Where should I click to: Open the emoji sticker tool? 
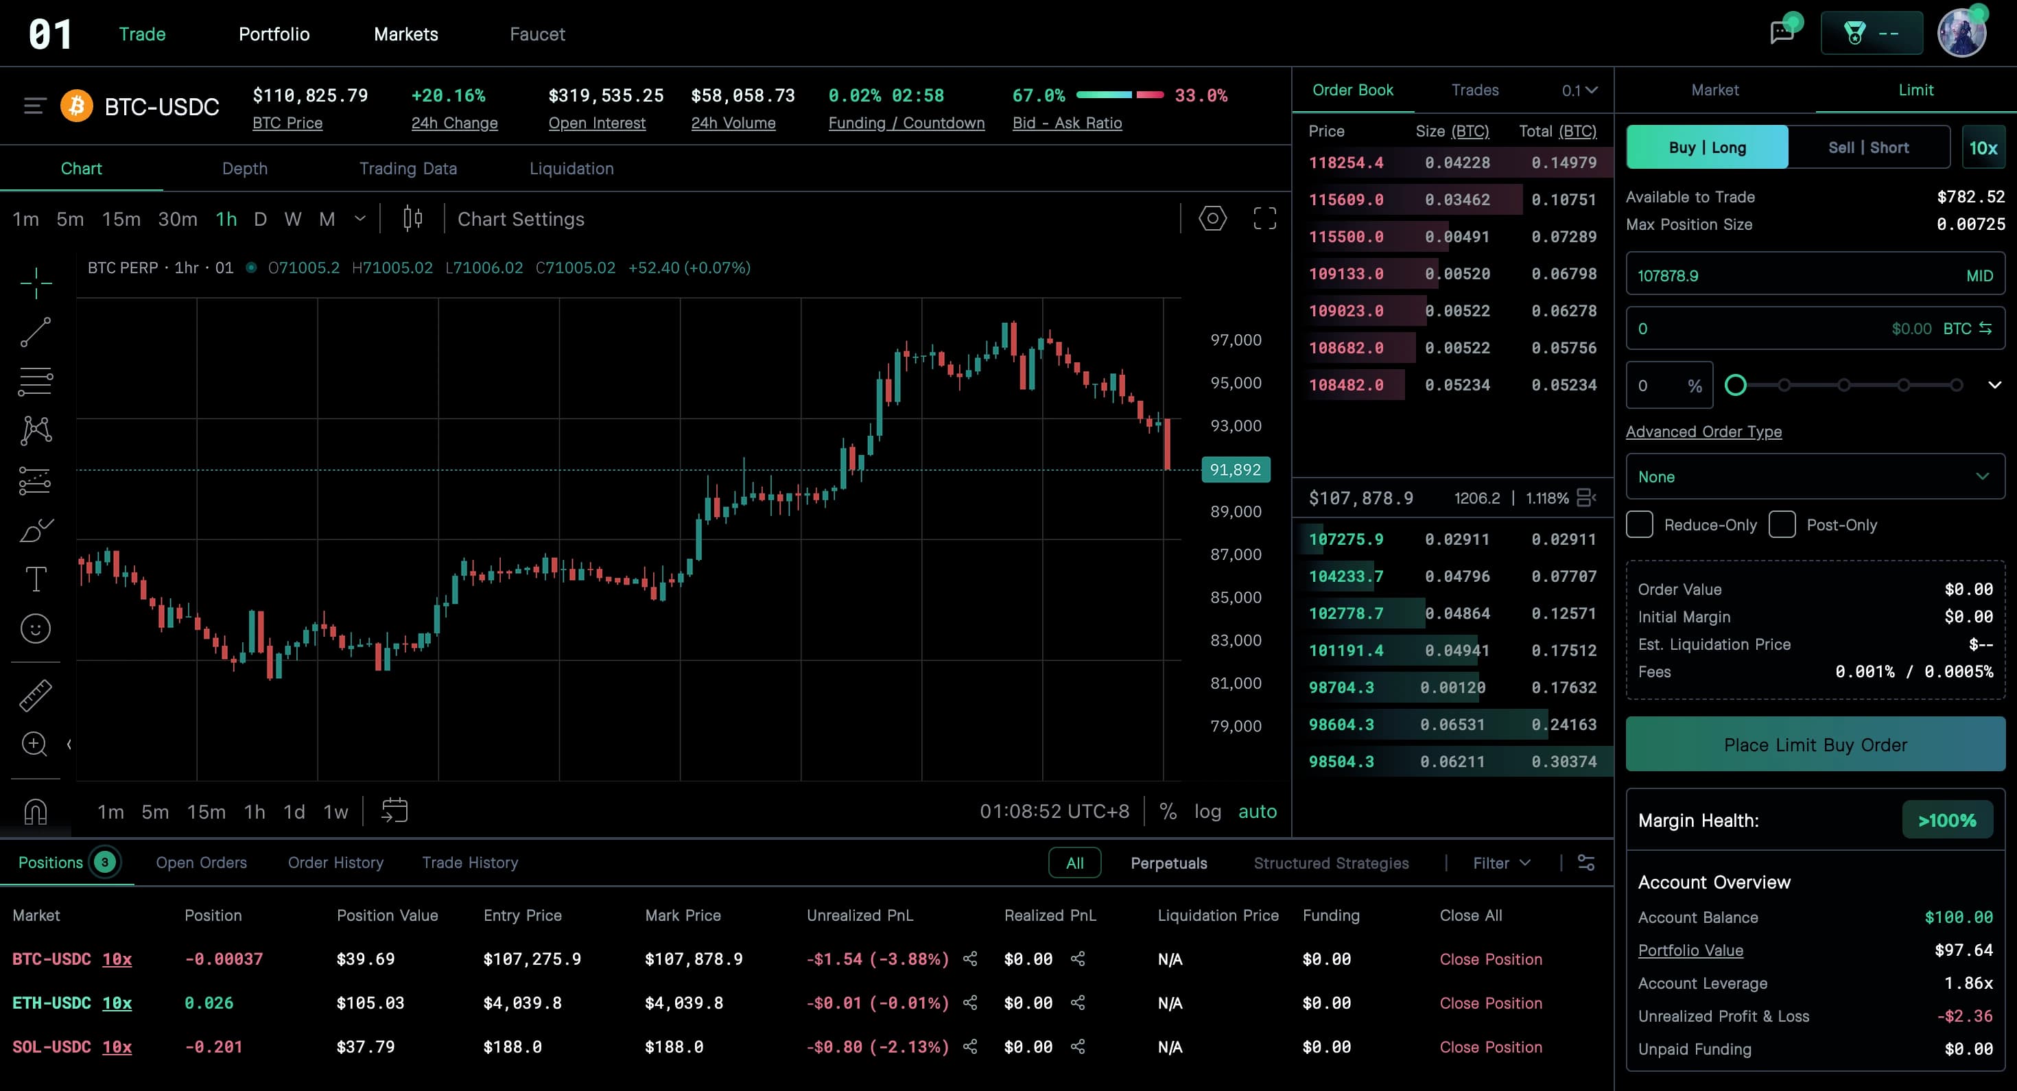(x=35, y=629)
